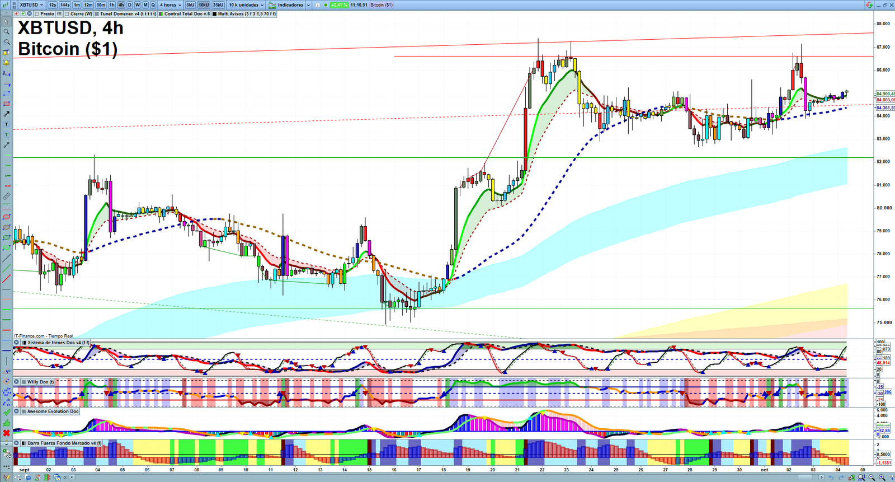Select the ruler measuring tool

6,196
